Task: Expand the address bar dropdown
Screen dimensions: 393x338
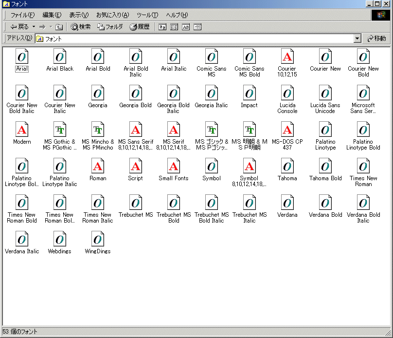Action: coord(357,38)
